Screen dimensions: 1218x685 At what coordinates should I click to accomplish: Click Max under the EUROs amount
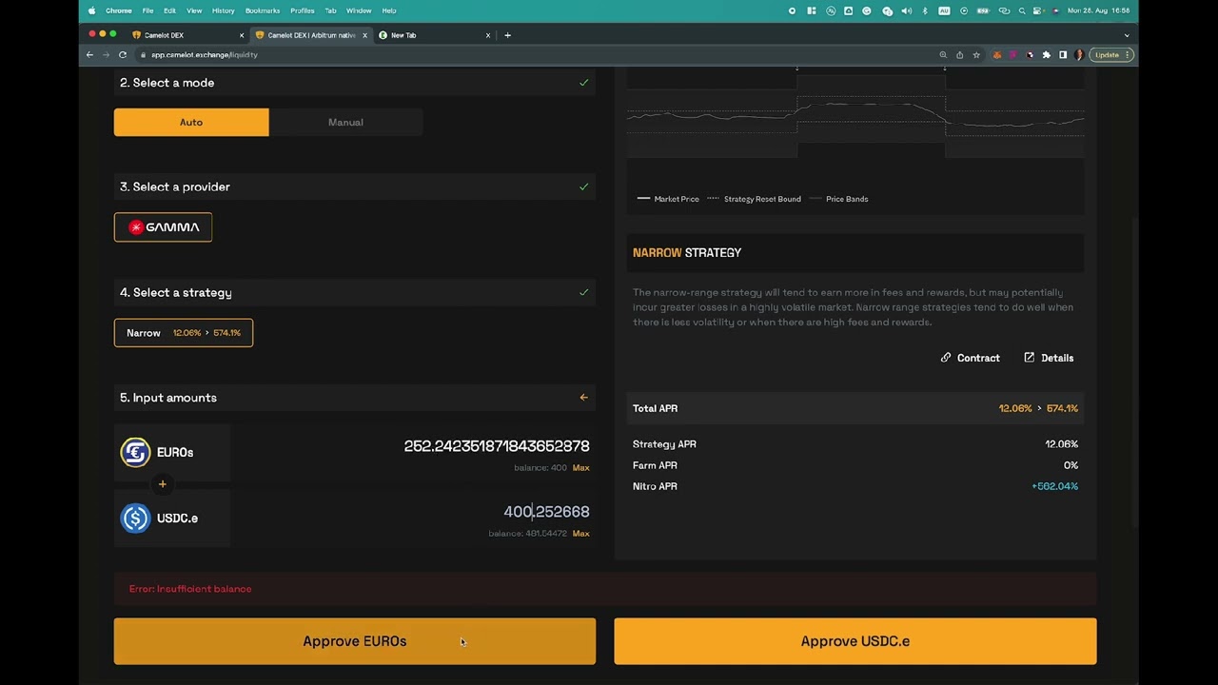click(580, 468)
